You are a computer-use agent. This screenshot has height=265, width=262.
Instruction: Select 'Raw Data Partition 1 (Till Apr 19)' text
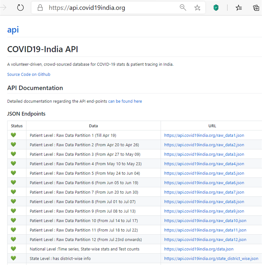[x=86, y=135]
